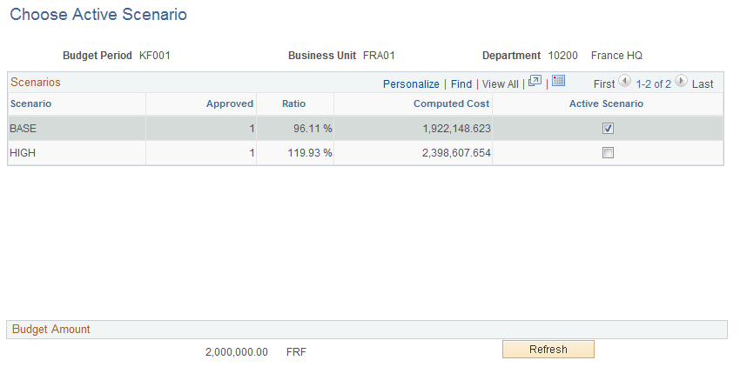This screenshot has height=367, width=740.
Task: Click First navigation link
Action: pos(604,84)
